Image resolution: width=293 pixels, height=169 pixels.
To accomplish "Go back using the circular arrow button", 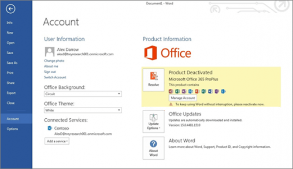I will (11, 9).
